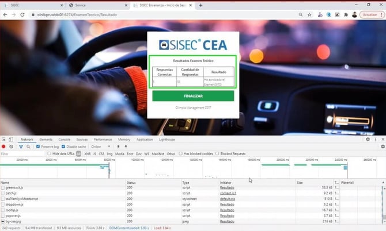Select the Media filter
The image size is (386, 231).
coord(120,154)
